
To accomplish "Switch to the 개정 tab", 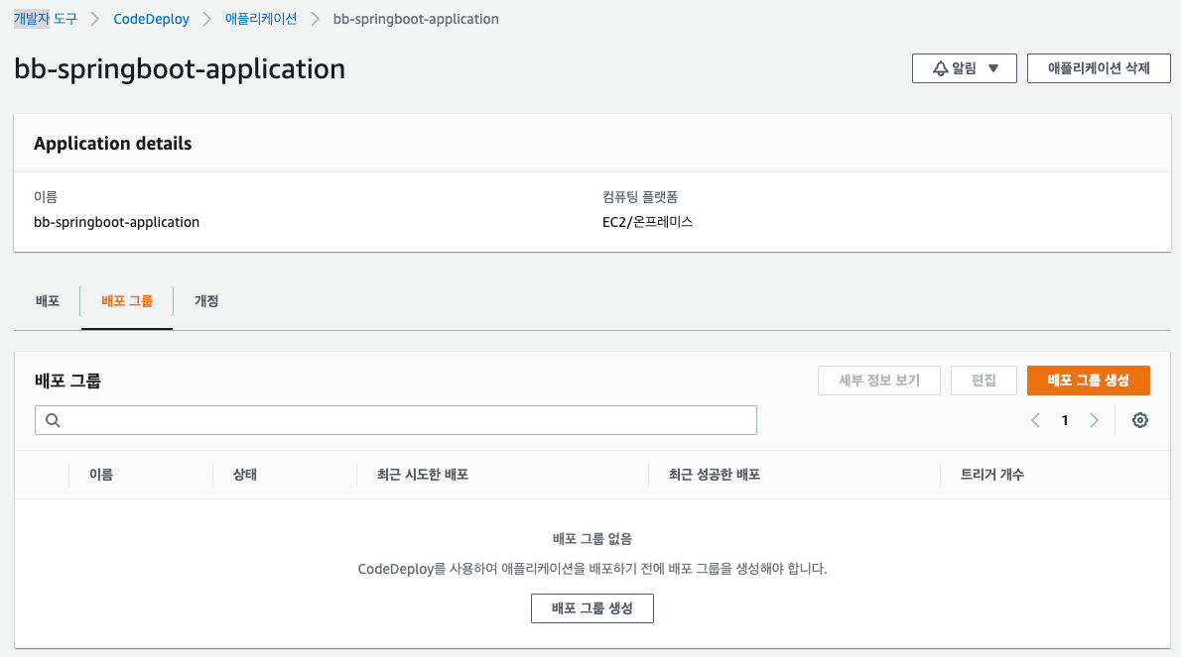I will click(206, 300).
